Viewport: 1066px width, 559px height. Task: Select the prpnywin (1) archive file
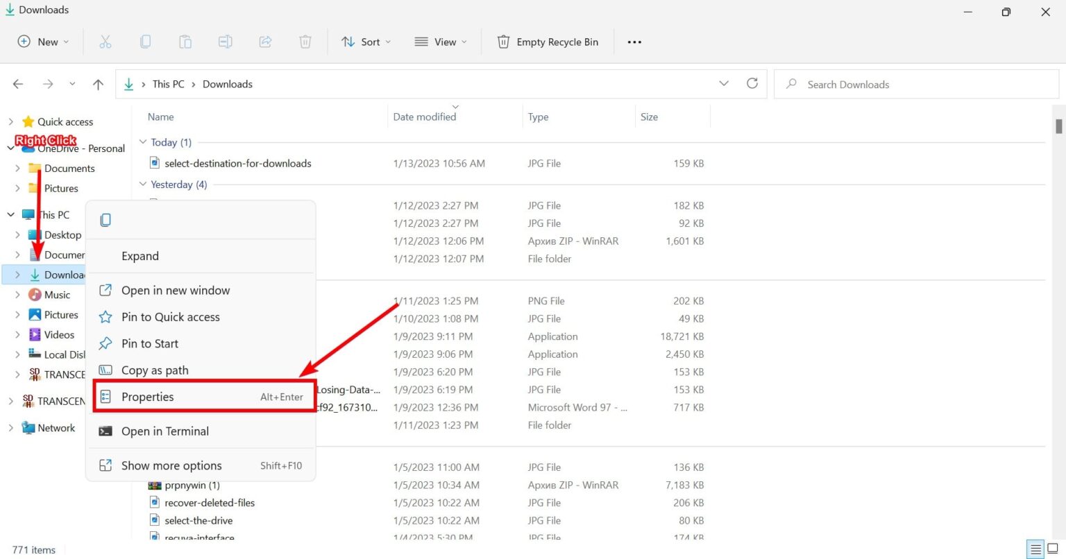click(x=192, y=485)
